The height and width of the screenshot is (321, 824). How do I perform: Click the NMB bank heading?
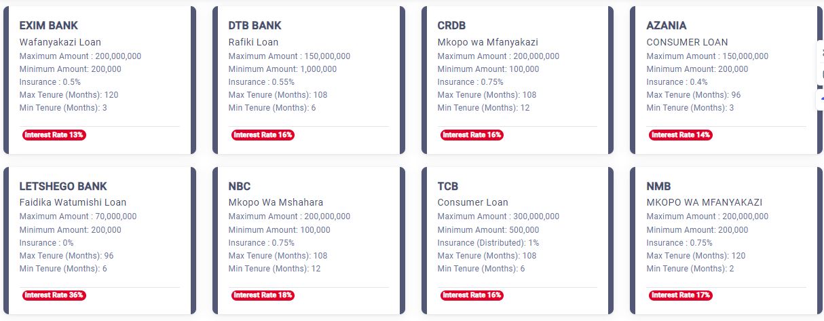pos(658,186)
